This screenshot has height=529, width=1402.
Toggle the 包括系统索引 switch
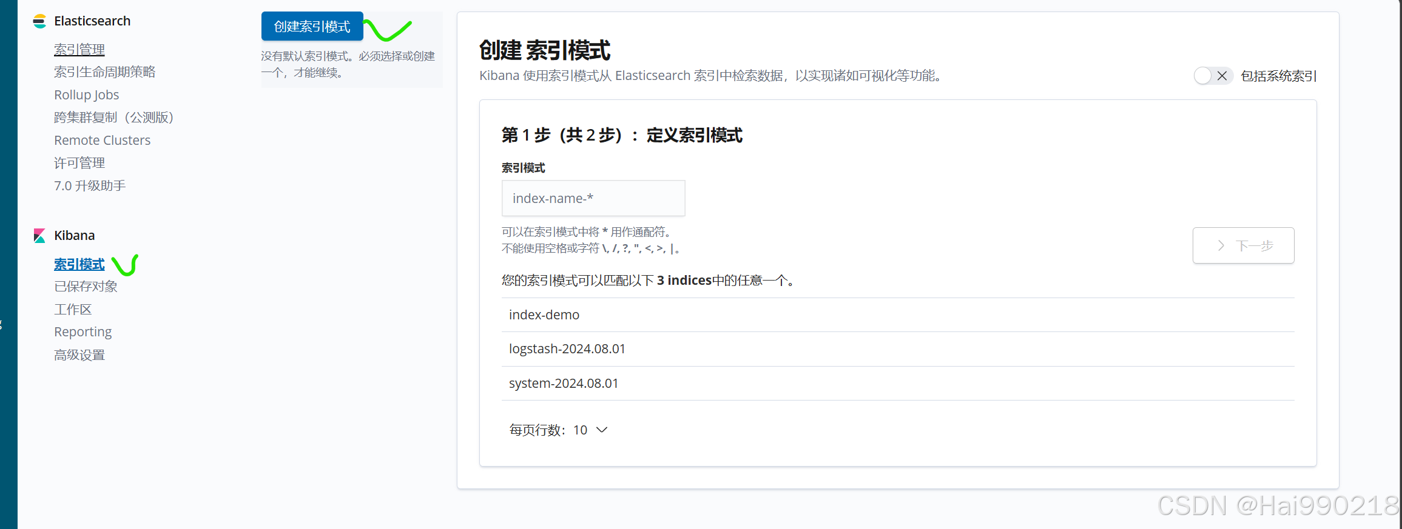(1213, 76)
